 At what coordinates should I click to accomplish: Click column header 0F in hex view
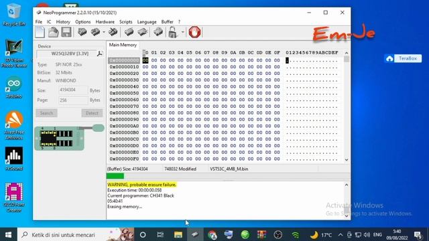(277, 52)
